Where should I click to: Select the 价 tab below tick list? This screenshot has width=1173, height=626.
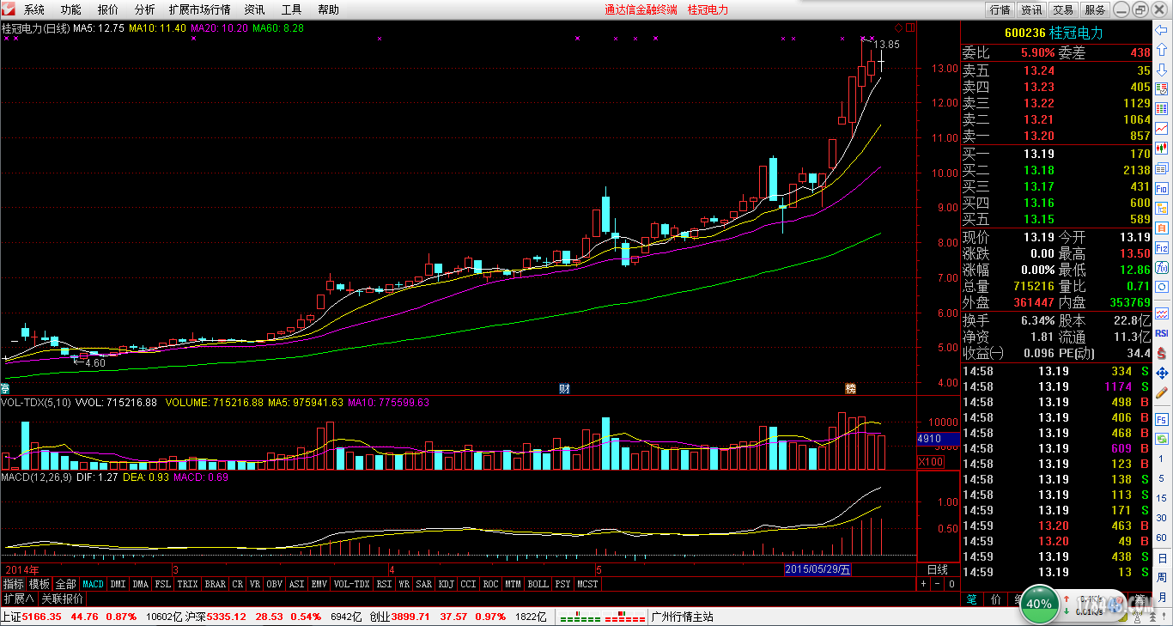coord(995,599)
